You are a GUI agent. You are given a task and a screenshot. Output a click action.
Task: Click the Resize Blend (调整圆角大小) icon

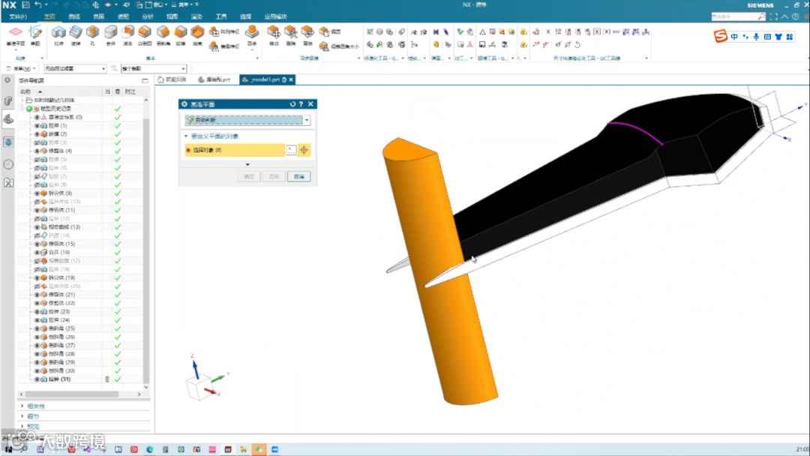[x=339, y=46]
